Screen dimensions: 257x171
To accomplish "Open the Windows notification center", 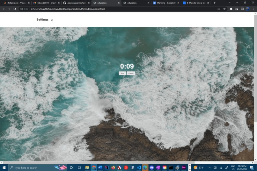I will pyautogui.click(x=252, y=167).
